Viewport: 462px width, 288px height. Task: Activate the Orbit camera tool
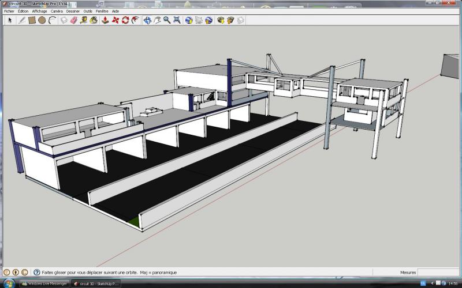[147, 20]
